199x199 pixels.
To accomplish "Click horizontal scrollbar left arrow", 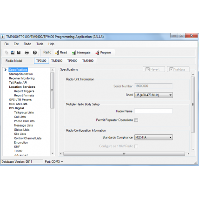I will (61, 154).
